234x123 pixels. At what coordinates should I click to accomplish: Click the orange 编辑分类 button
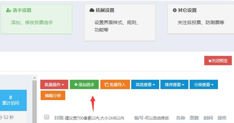tap(53, 95)
